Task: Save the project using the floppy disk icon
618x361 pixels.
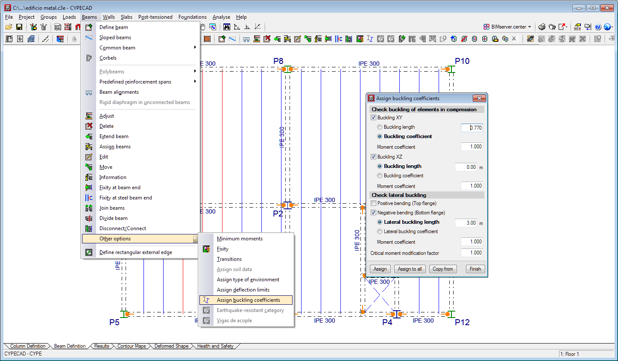Action: tap(20, 26)
